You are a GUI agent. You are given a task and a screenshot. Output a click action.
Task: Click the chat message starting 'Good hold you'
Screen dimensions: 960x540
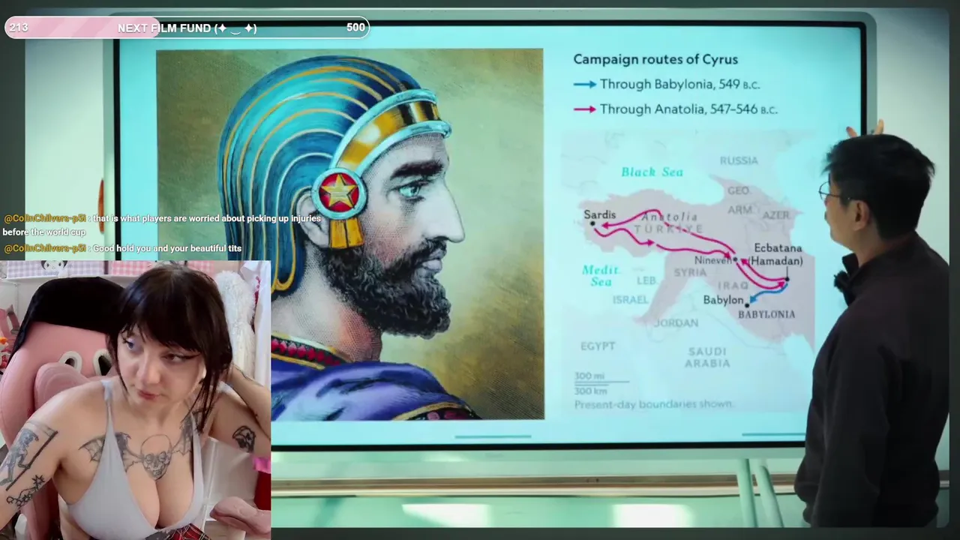point(123,248)
